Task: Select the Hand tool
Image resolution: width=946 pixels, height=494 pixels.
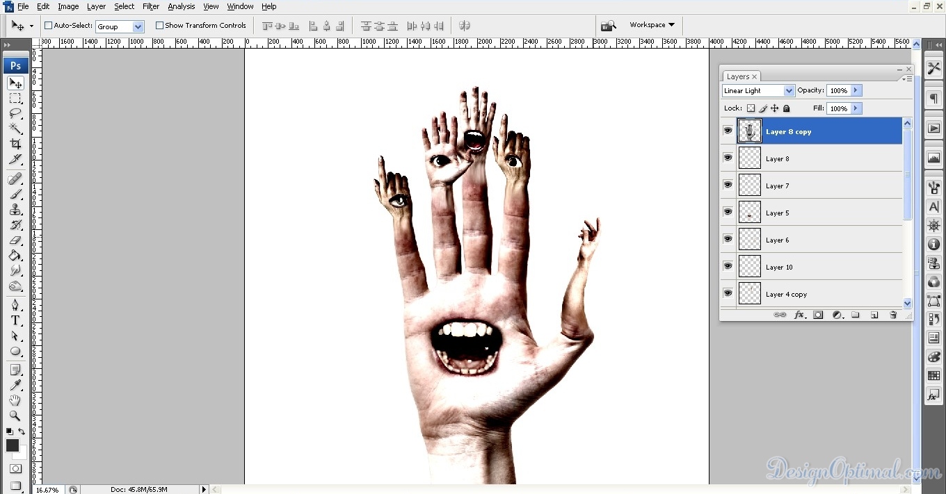Action: pos(15,401)
